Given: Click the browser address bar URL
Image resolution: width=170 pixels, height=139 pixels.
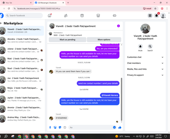Looking at the screenshot, I should [38, 8].
